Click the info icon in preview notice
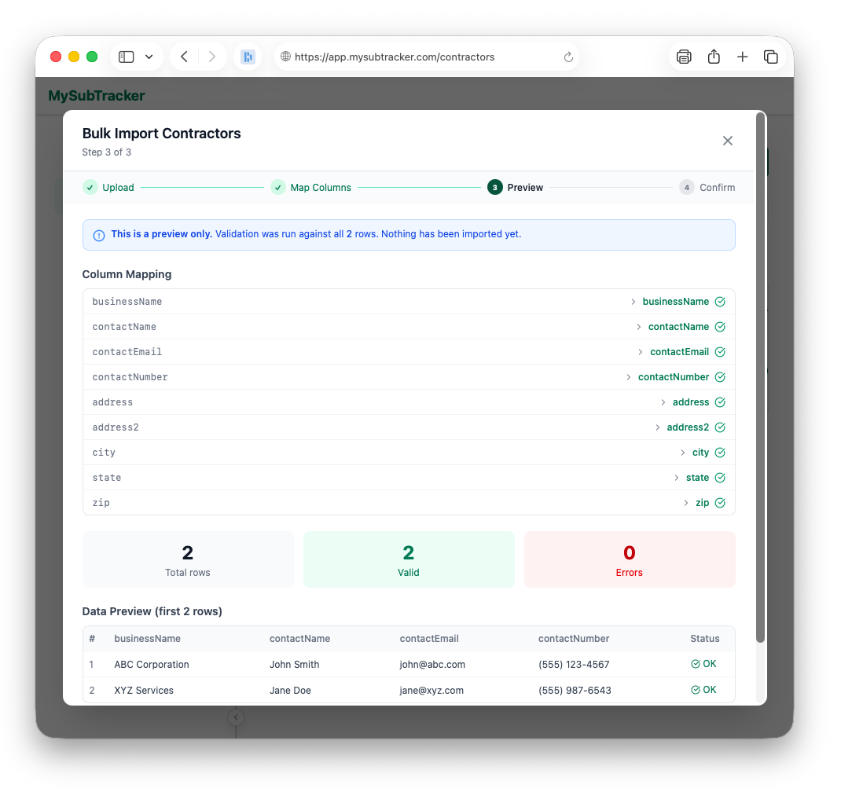Image resolution: width=841 pixels, height=792 pixels. click(x=99, y=236)
